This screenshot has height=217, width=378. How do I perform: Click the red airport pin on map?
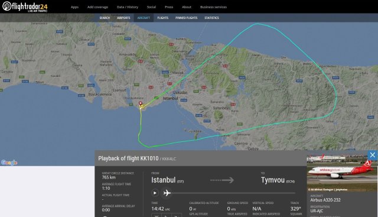[141, 104]
